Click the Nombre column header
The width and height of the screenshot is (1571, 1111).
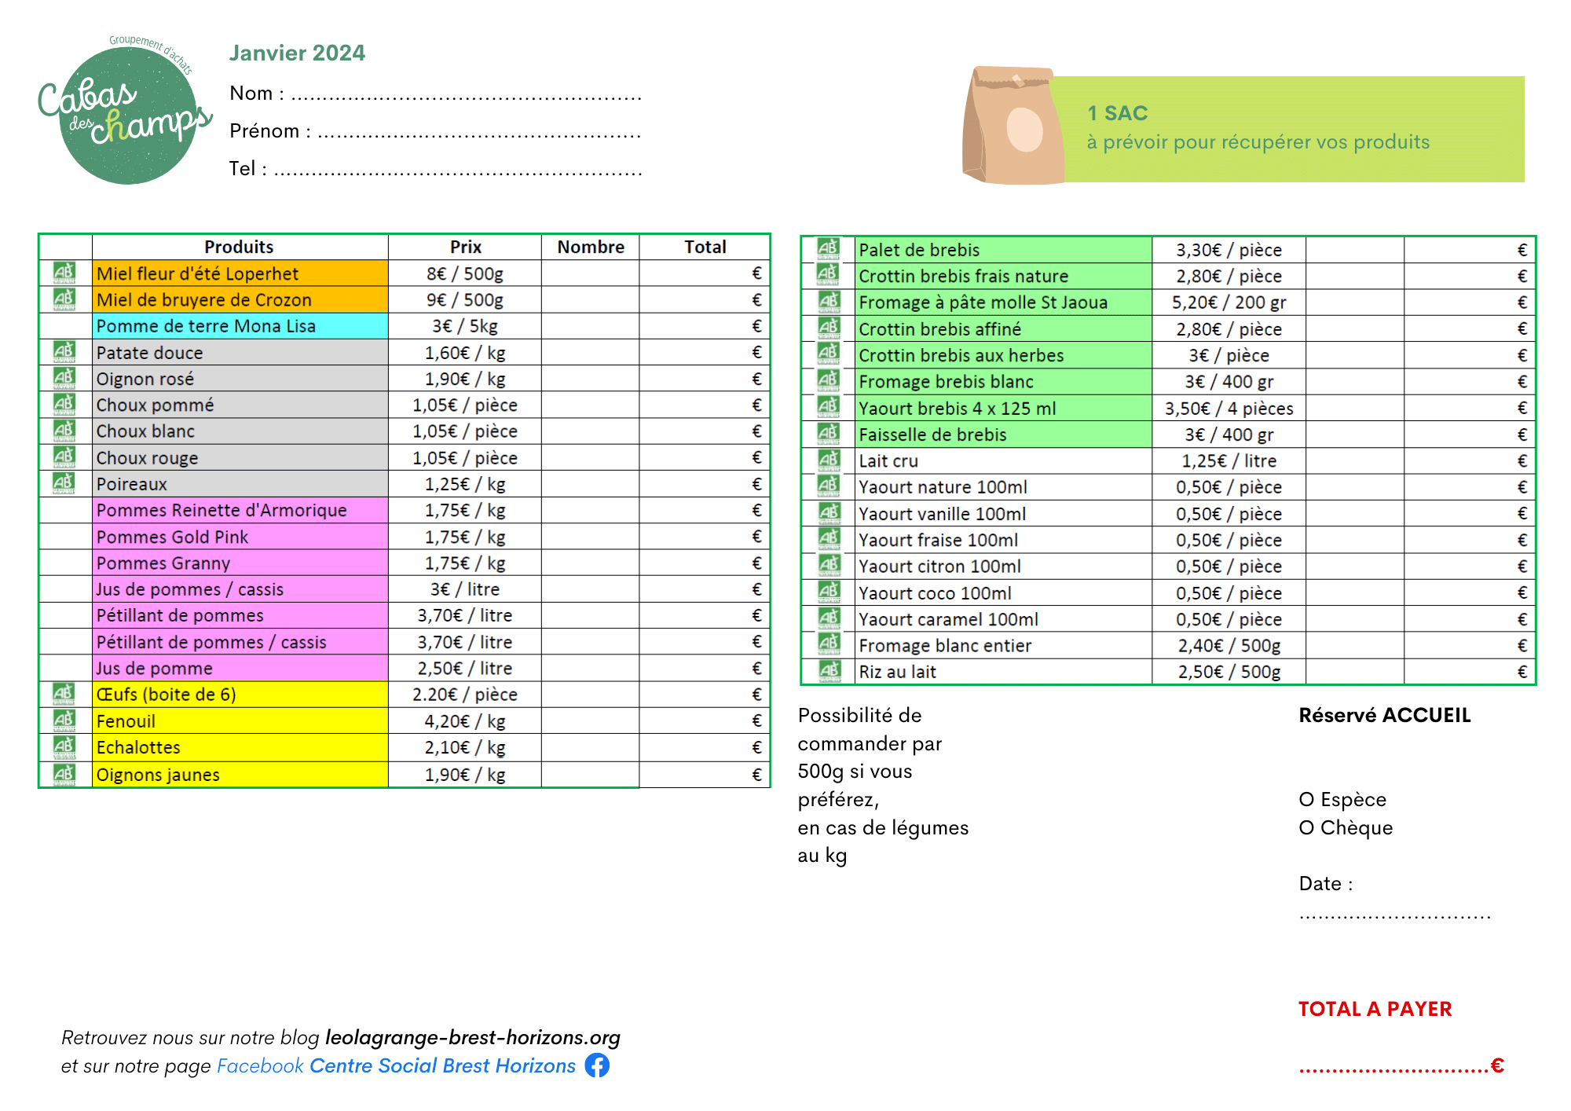[x=591, y=247]
